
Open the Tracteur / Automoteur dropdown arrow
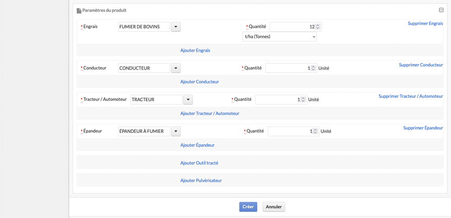click(x=188, y=100)
